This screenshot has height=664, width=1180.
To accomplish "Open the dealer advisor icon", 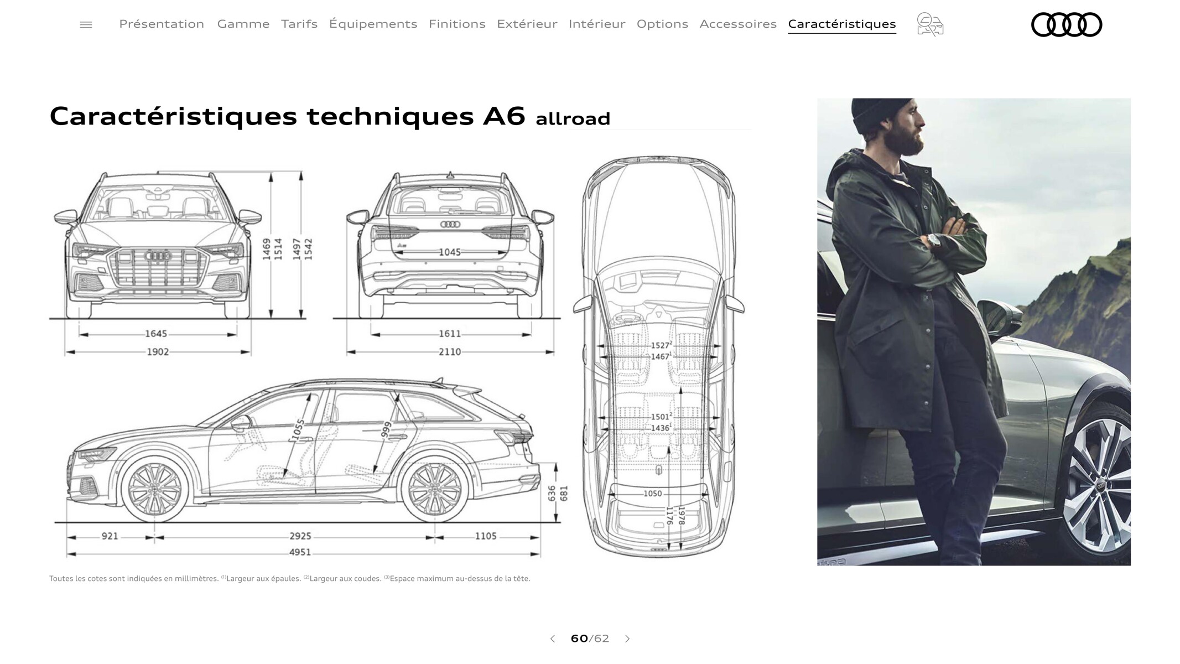I will coord(930,24).
